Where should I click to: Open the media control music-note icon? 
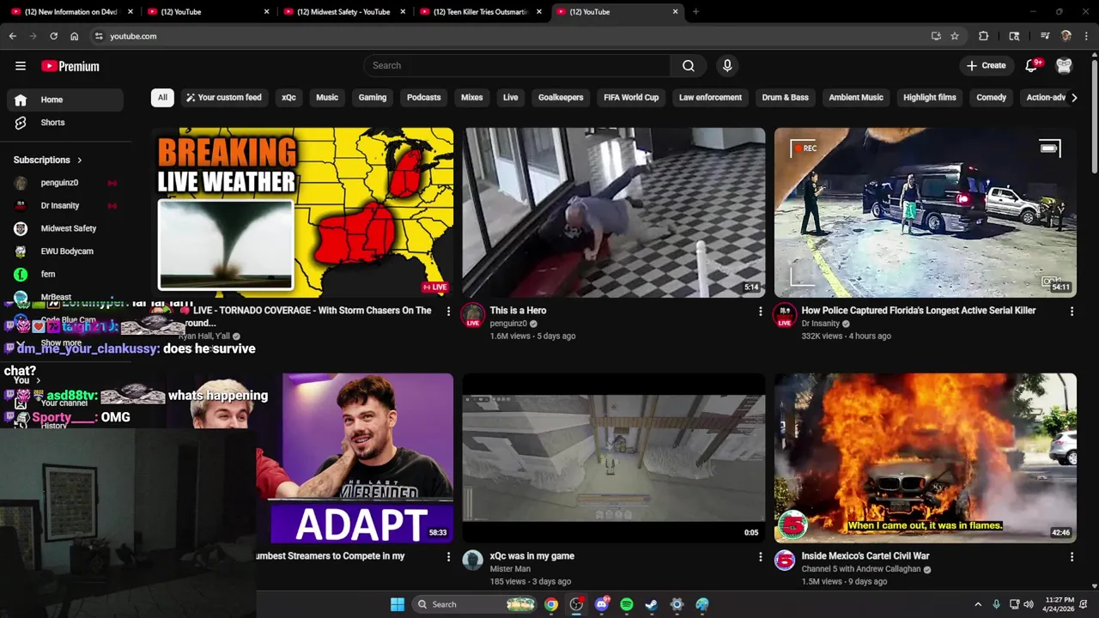1045,36
